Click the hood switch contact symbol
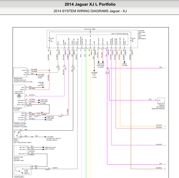The image size is (179, 178). [x=17, y=134]
